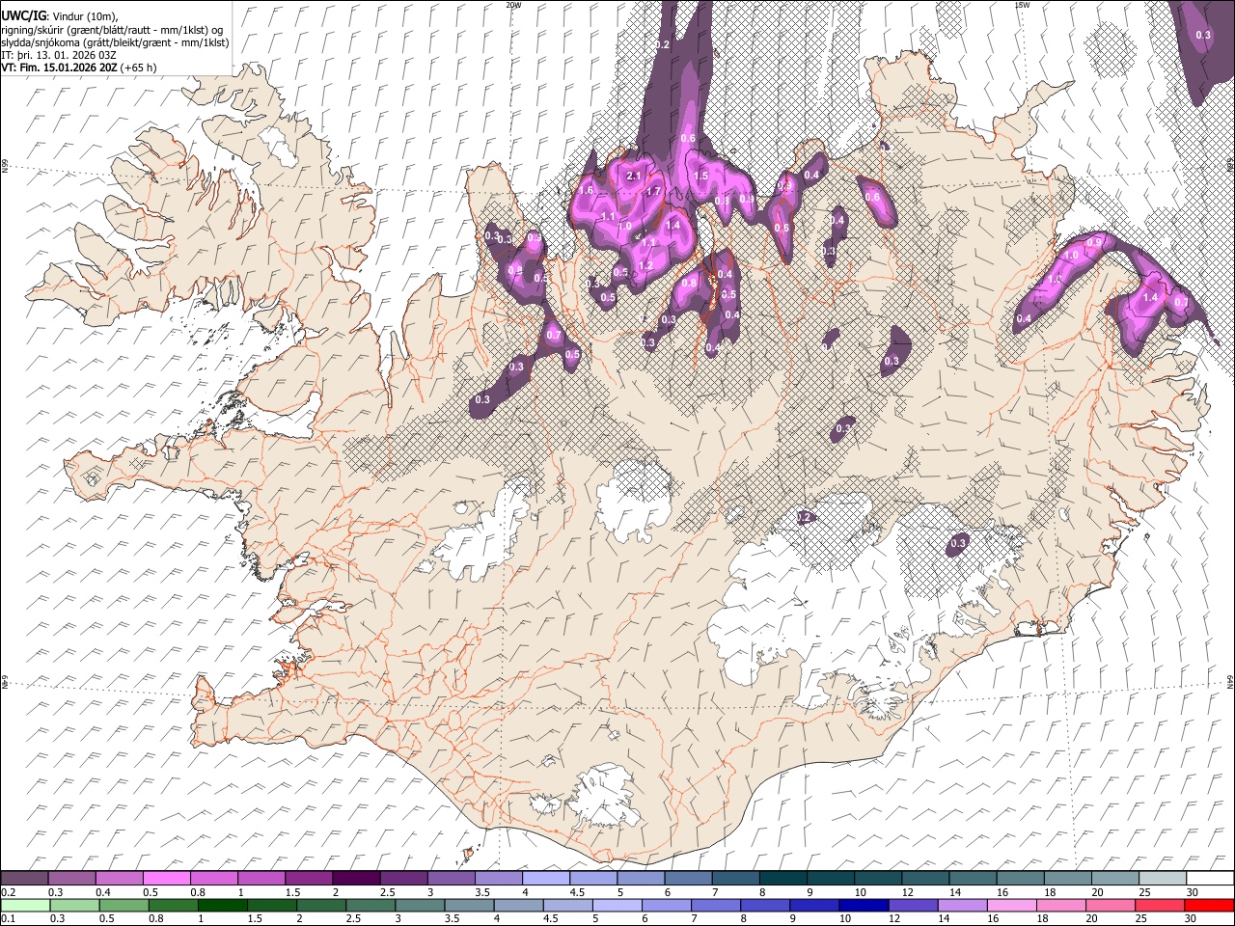Select the light grey 25 swatch in upper legend

click(x=1162, y=878)
